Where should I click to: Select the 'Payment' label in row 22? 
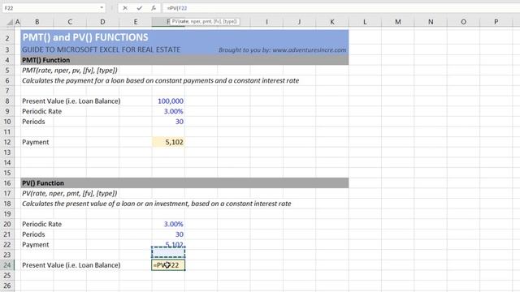tap(35, 245)
